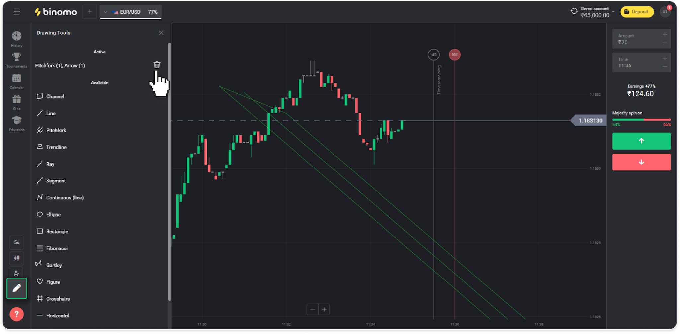Click the pencil drawing tools button
The height and width of the screenshot is (334, 680).
point(17,288)
